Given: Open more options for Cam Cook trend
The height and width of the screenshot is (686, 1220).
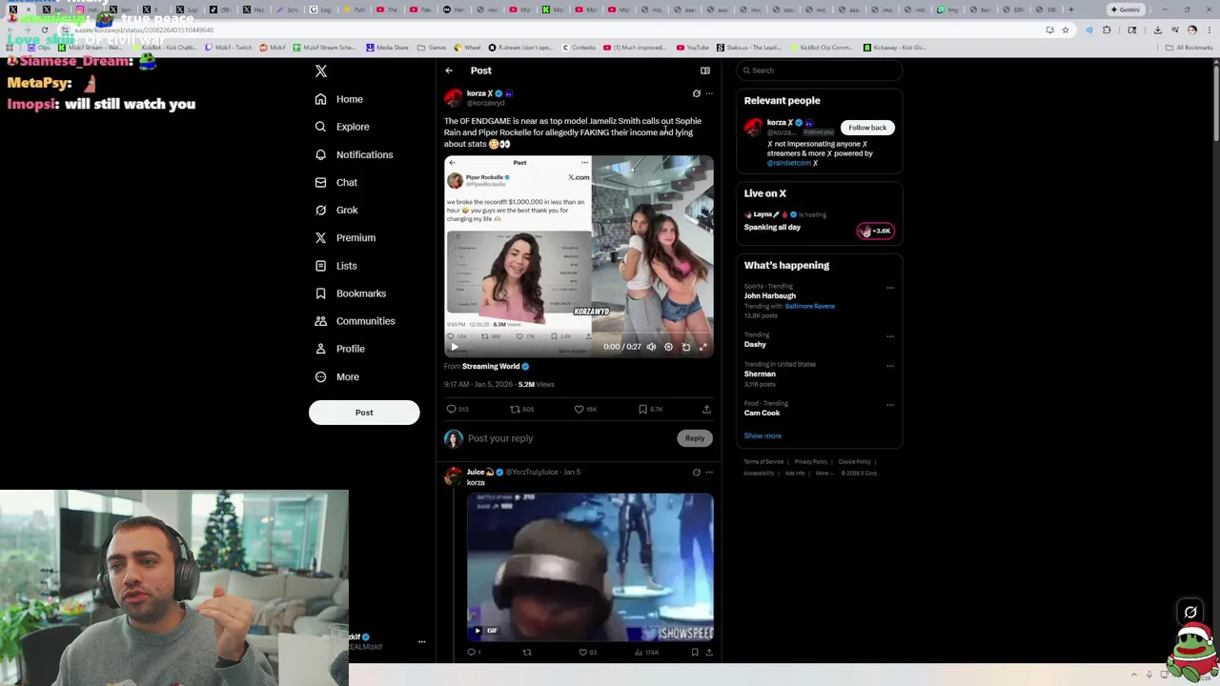Looking at the screenshot, I should point(890,405).
